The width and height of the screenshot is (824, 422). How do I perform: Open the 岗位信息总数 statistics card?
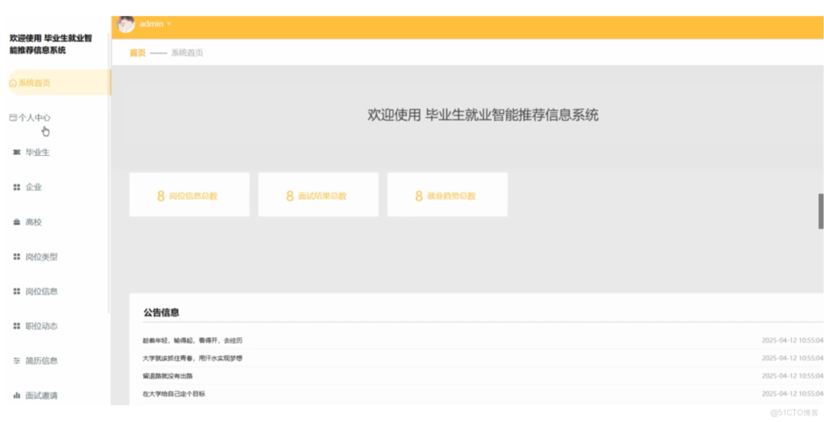[189, 195]
